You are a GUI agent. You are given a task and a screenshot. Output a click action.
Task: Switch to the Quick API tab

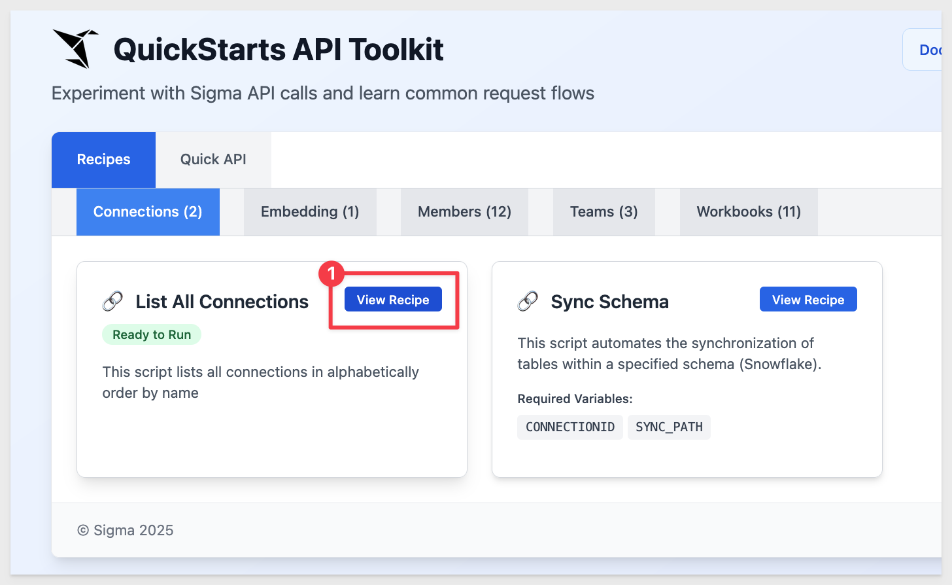coord(213,160)
